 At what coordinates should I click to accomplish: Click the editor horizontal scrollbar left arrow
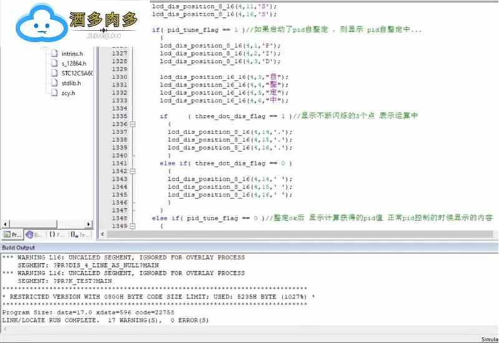102,234
